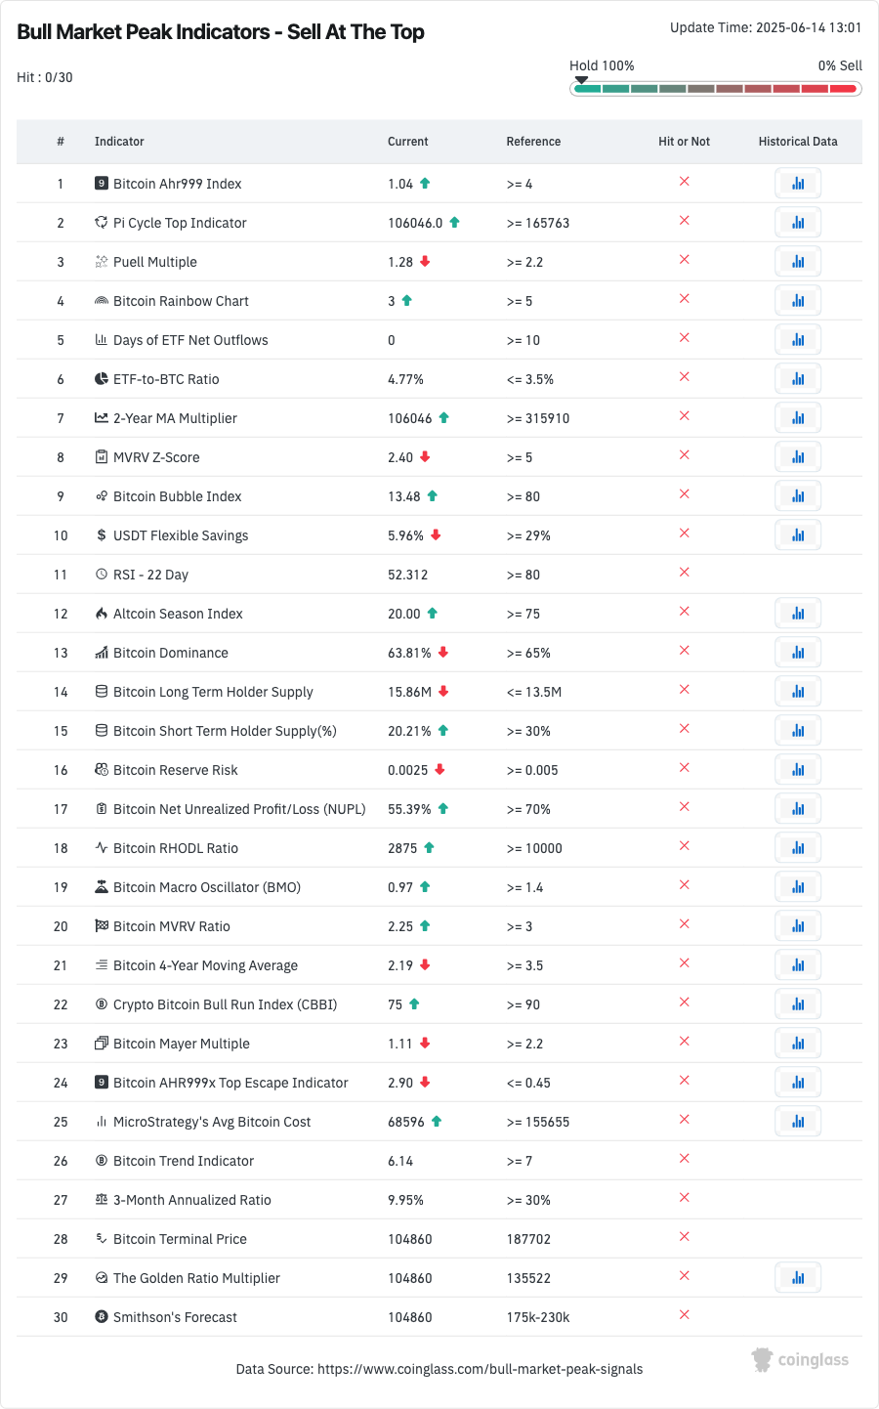Open Pi Cycle Top Indicator historical data
879x1409 pixels.
[x=798, y=223]
